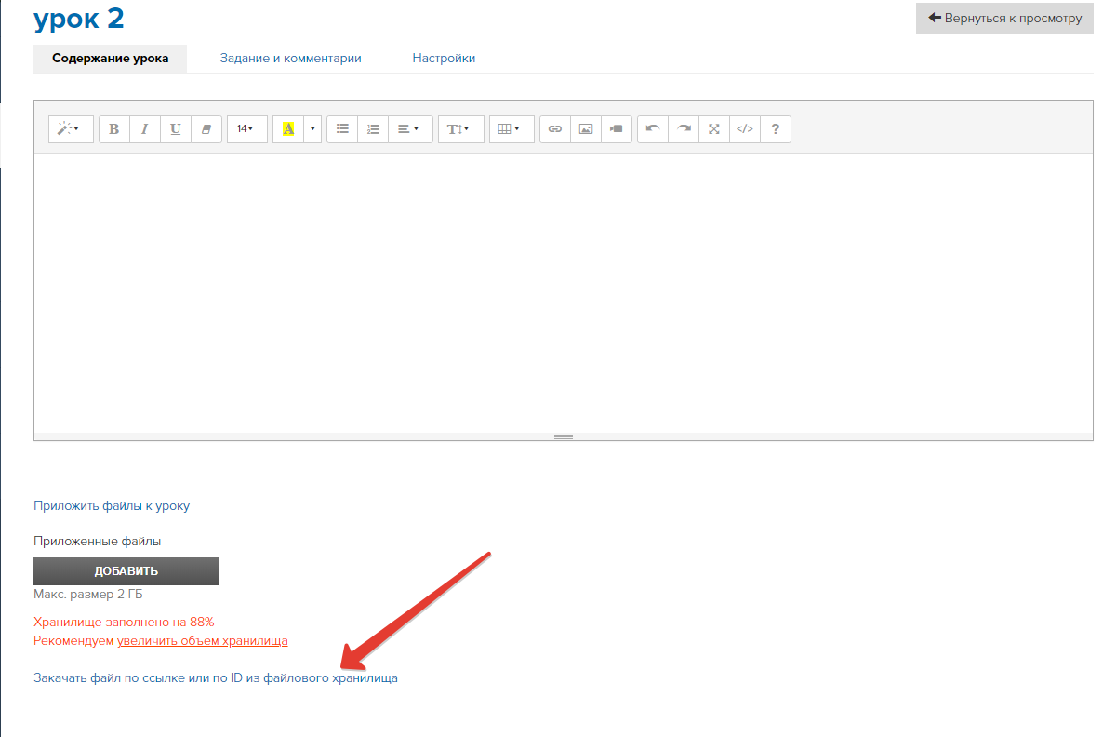Toggle italic text formatting
The image size is (1103, 737).
pyautogui.click(x=144, y=129)
